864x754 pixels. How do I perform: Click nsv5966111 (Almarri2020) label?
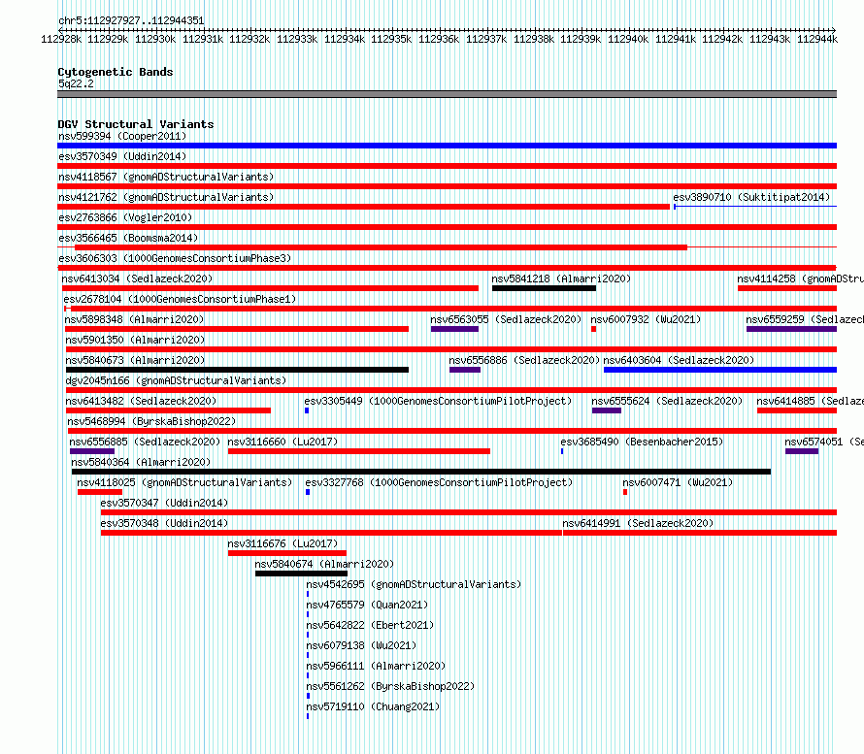pos(376,666)
